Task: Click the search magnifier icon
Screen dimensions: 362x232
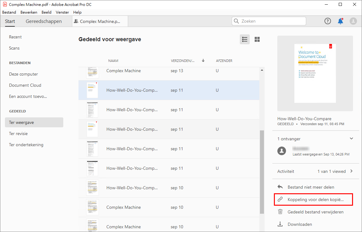Action: tap(236, 21)
